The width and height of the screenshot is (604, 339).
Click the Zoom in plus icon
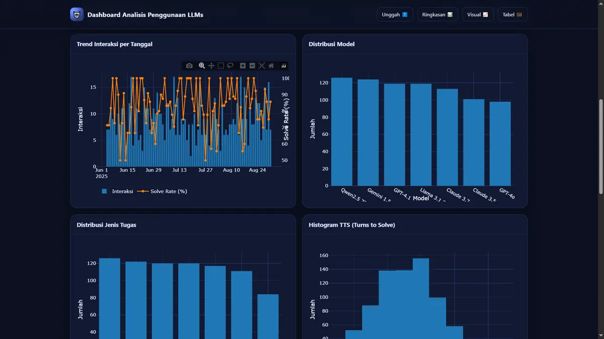[x=243, y=66]
